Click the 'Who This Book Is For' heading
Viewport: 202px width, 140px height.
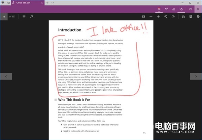74,100
